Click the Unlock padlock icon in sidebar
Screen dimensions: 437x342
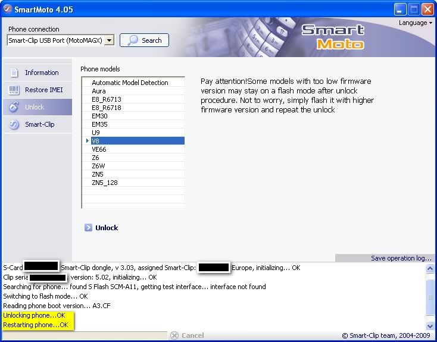point(14,107)
